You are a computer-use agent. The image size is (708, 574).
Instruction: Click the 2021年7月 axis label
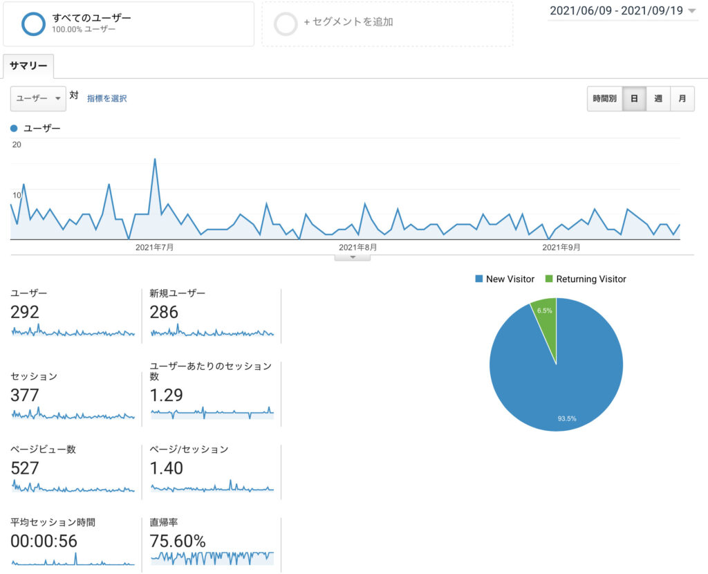tap(154, 248)
